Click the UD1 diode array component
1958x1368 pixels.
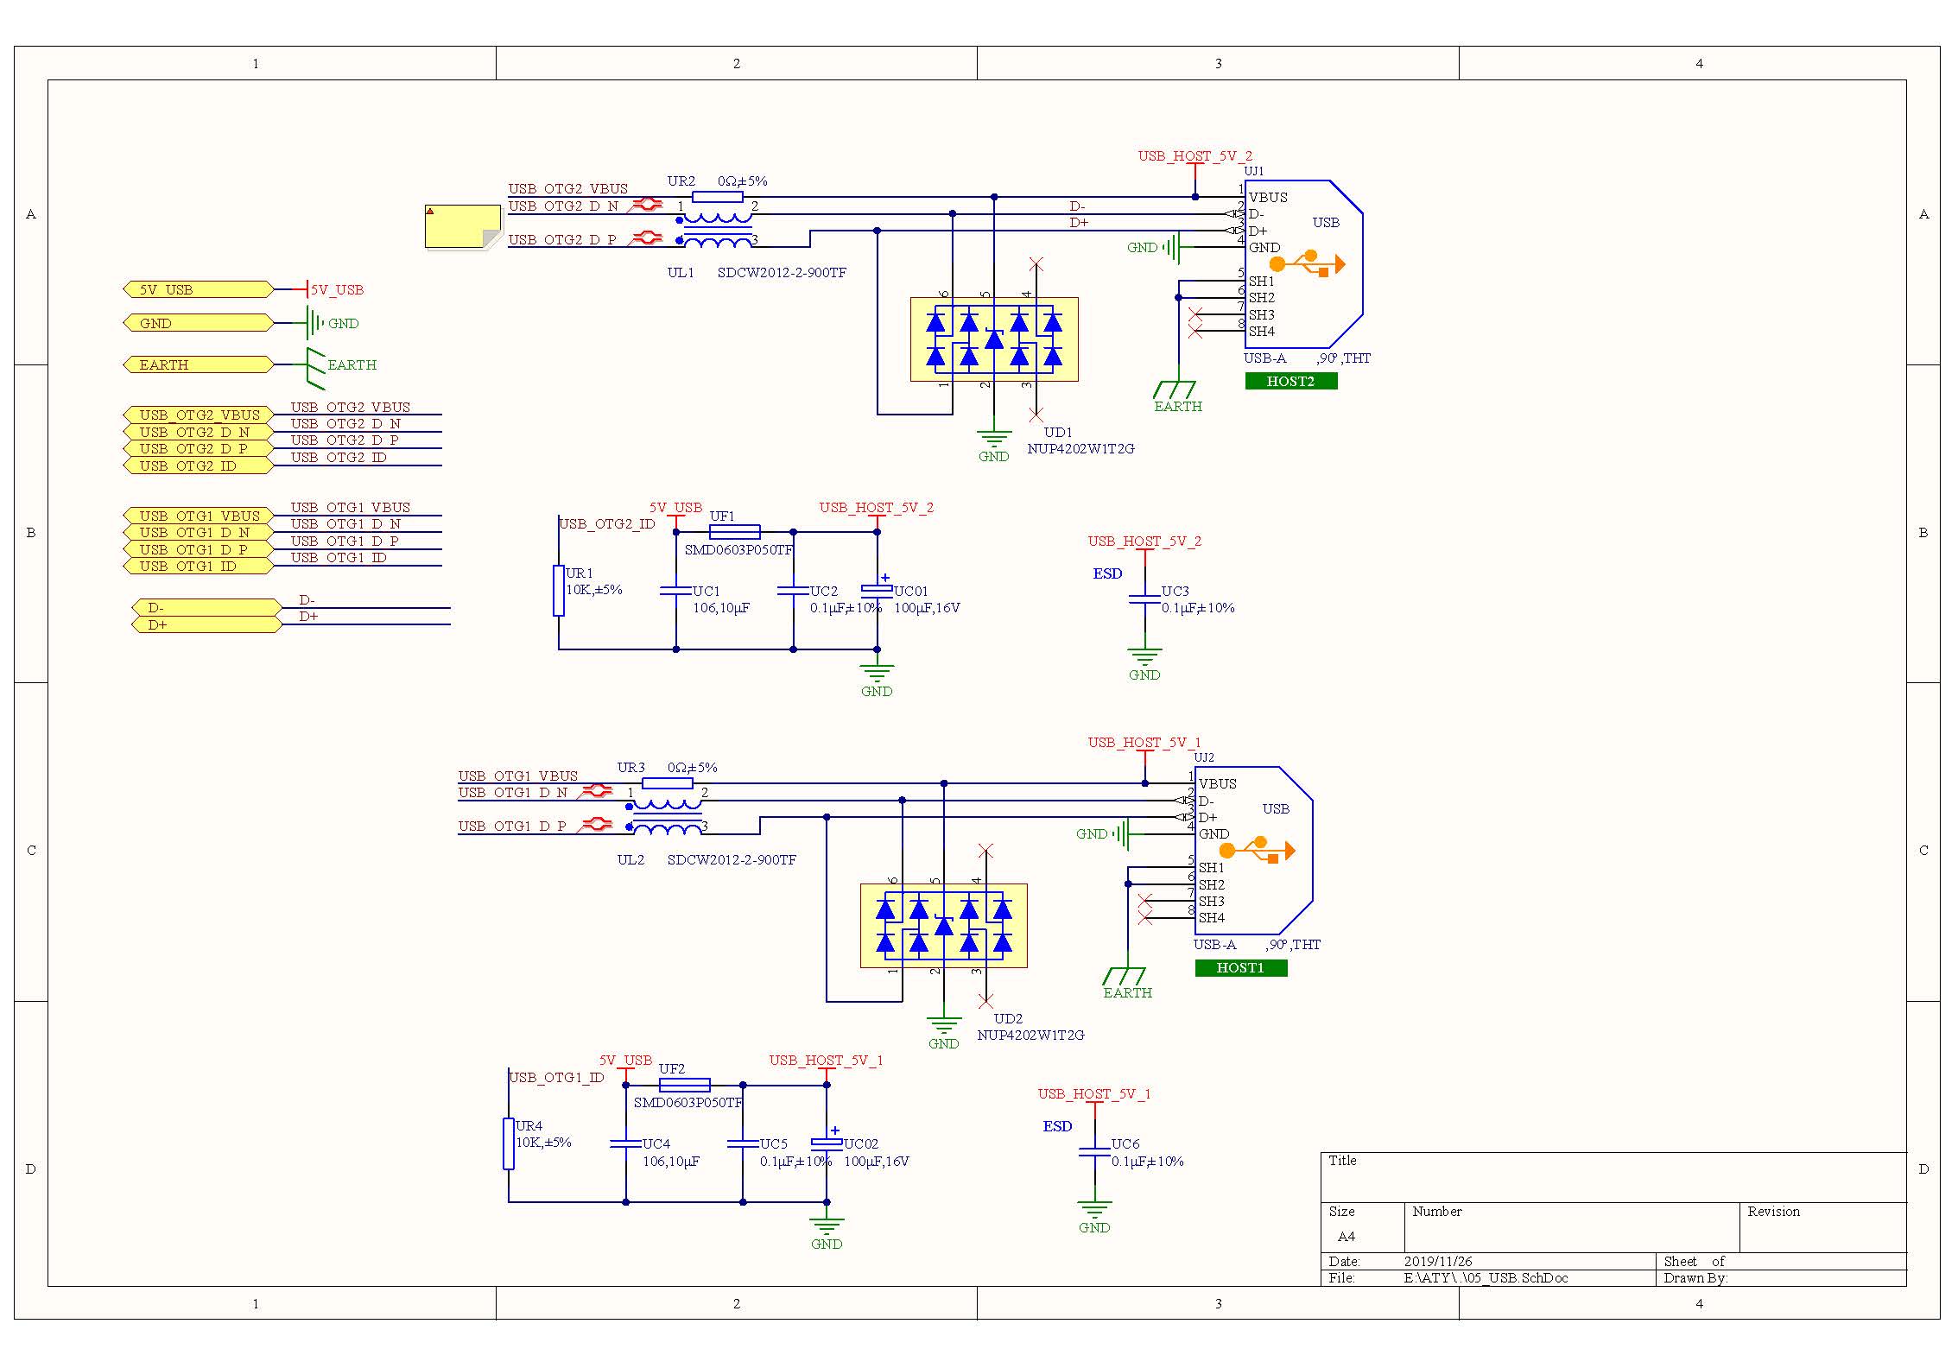[993, 339]
